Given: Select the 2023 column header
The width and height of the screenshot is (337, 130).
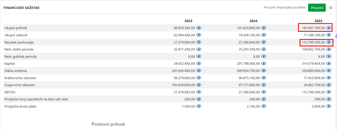Looking at the screenshot, I should (188, 21).
